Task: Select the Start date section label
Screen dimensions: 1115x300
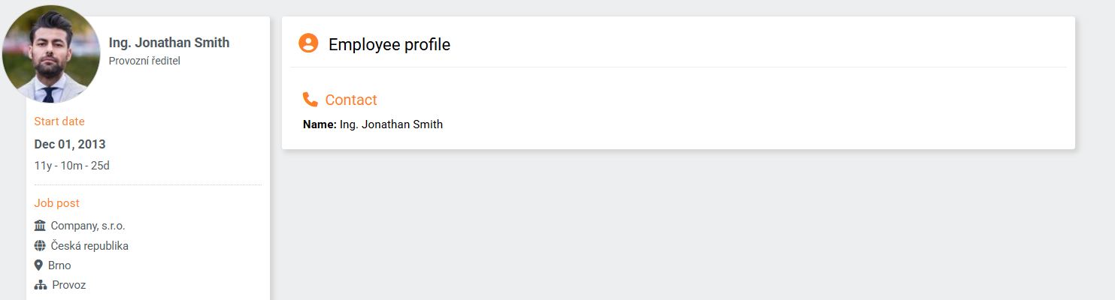Action: coord(59,121)
